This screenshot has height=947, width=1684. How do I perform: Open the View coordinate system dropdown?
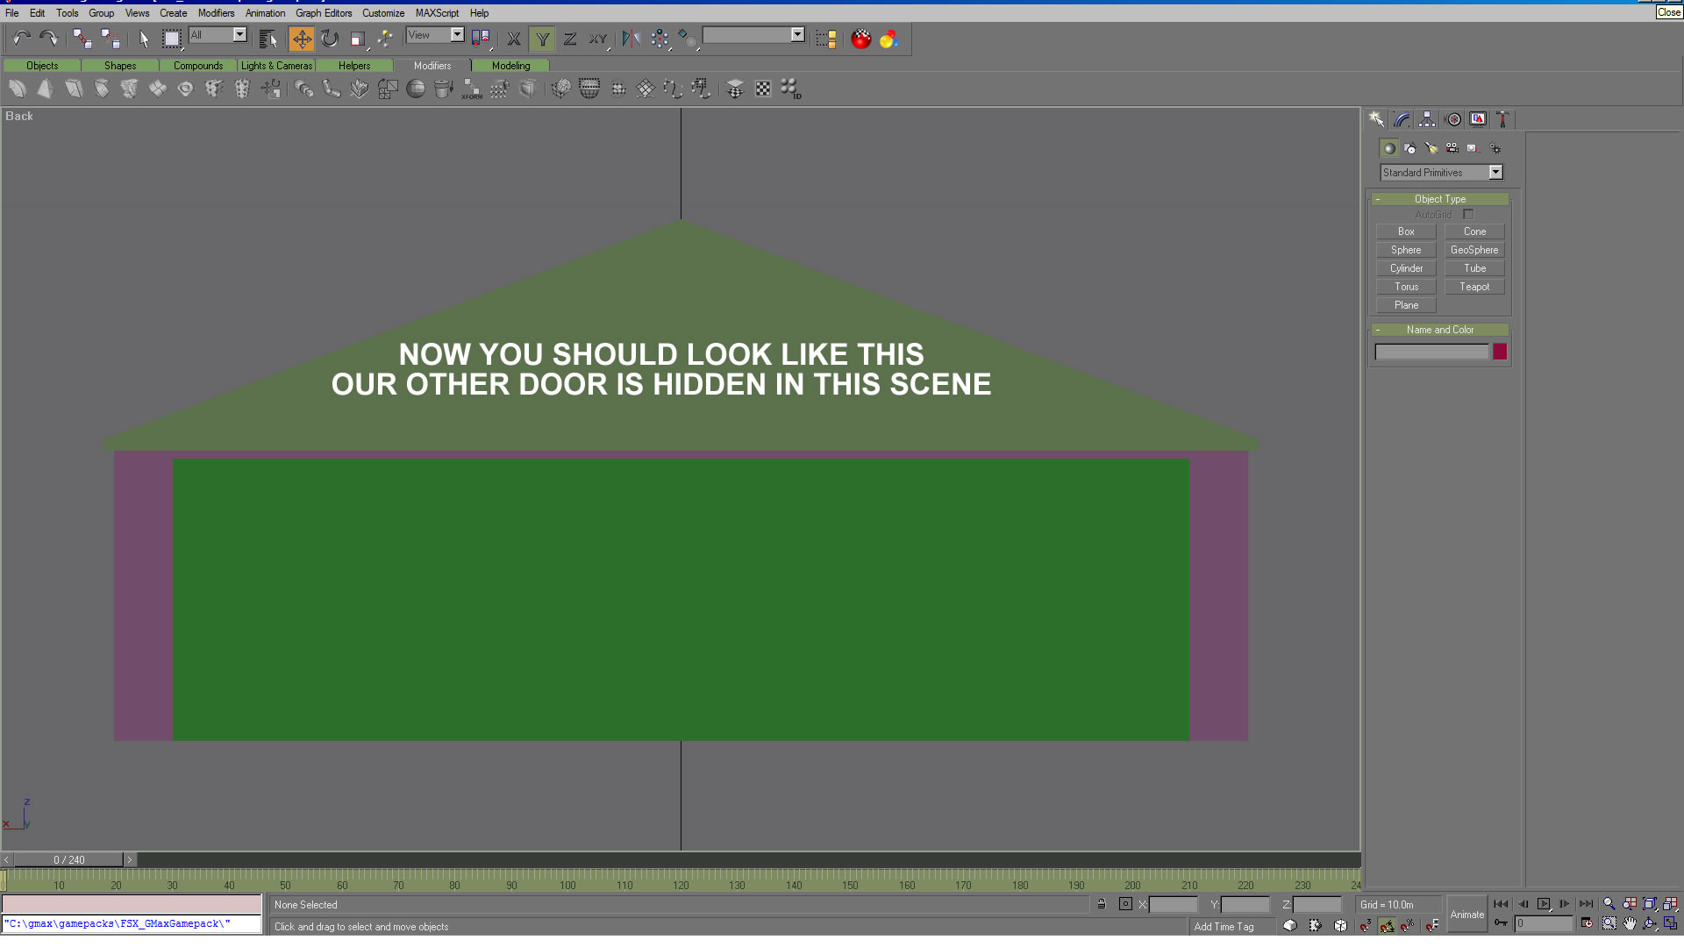click(457, 35)
